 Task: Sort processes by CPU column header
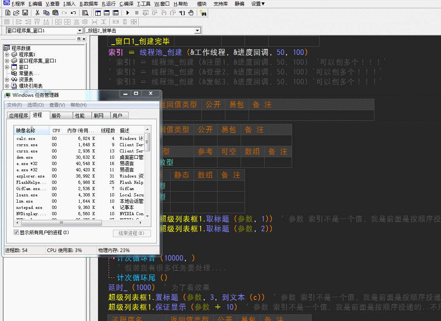pyautogui.click(x=56, y=131)
